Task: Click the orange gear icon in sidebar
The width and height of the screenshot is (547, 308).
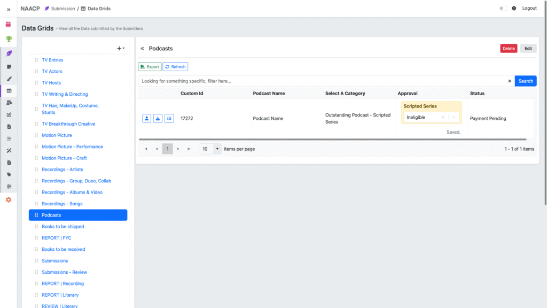Action: coord(9,199)
